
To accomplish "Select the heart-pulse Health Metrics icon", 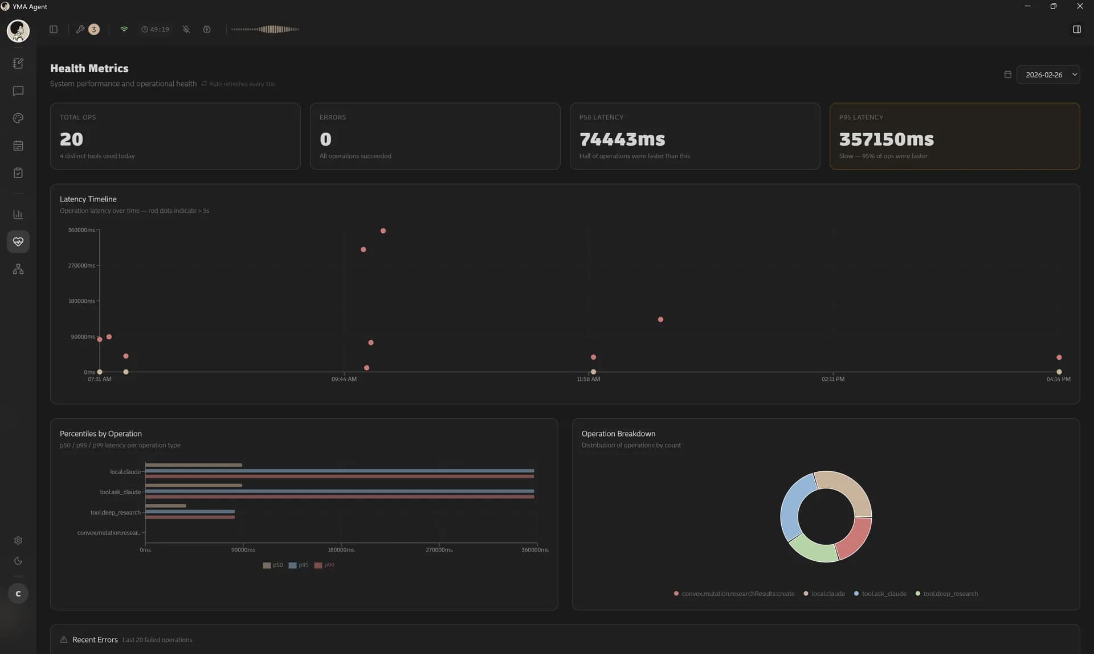I will coord(18,241).
